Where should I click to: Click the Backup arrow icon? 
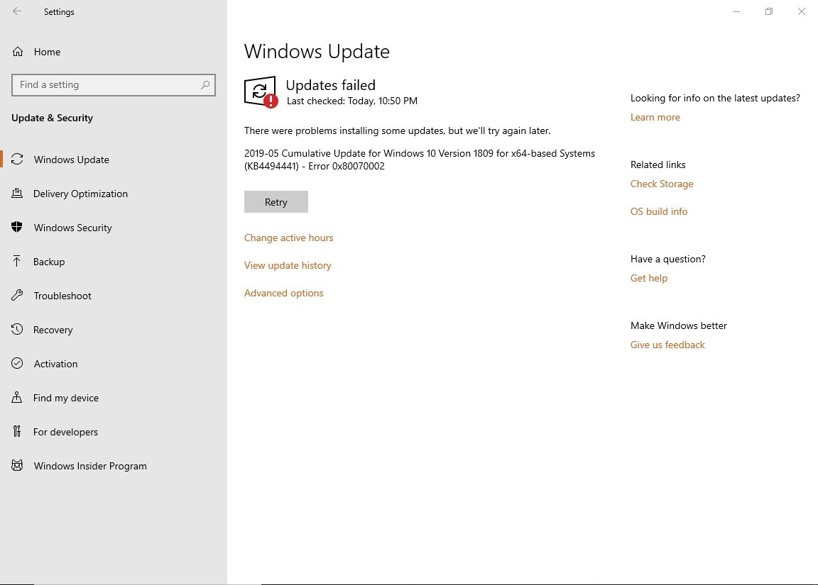[17, 261]
